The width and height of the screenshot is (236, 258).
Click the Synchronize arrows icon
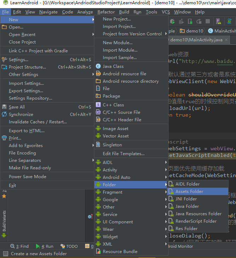[x=4, y=115]
